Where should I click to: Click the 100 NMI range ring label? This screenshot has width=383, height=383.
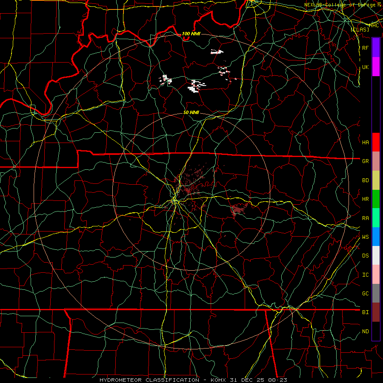pos(191,34)
